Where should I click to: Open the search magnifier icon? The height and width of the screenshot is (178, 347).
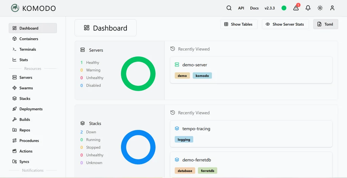229,8
